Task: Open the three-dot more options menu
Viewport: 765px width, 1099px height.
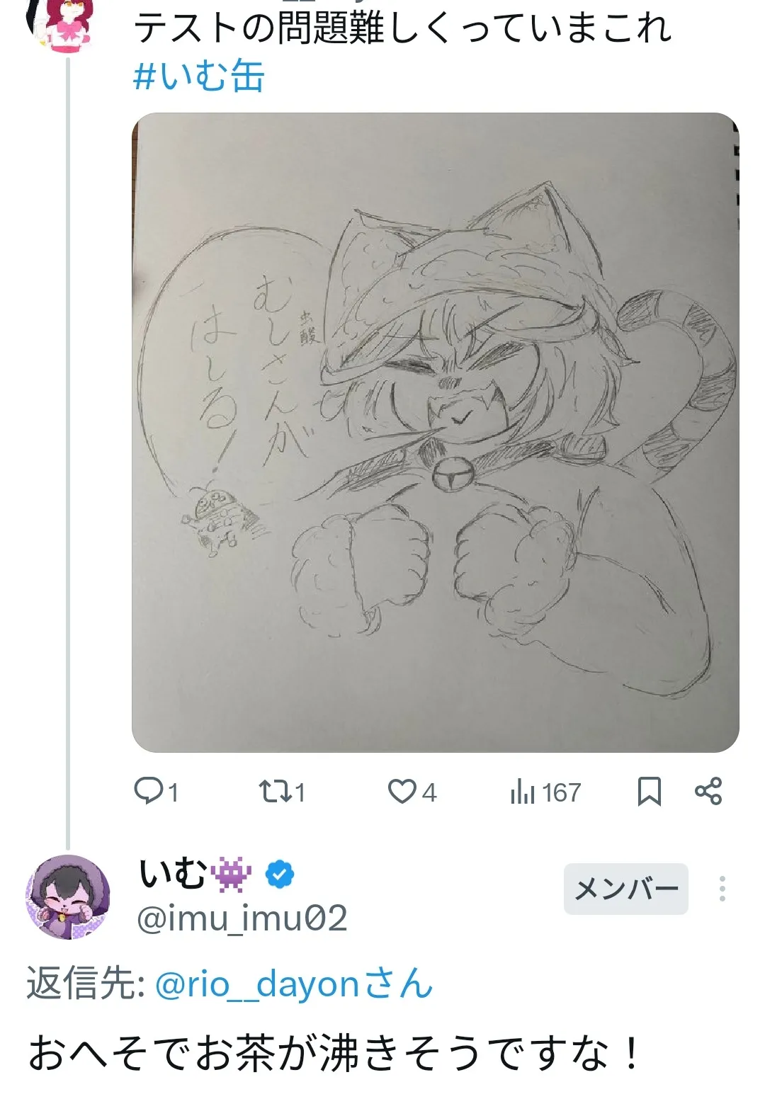Action: [x=722, y=889]
